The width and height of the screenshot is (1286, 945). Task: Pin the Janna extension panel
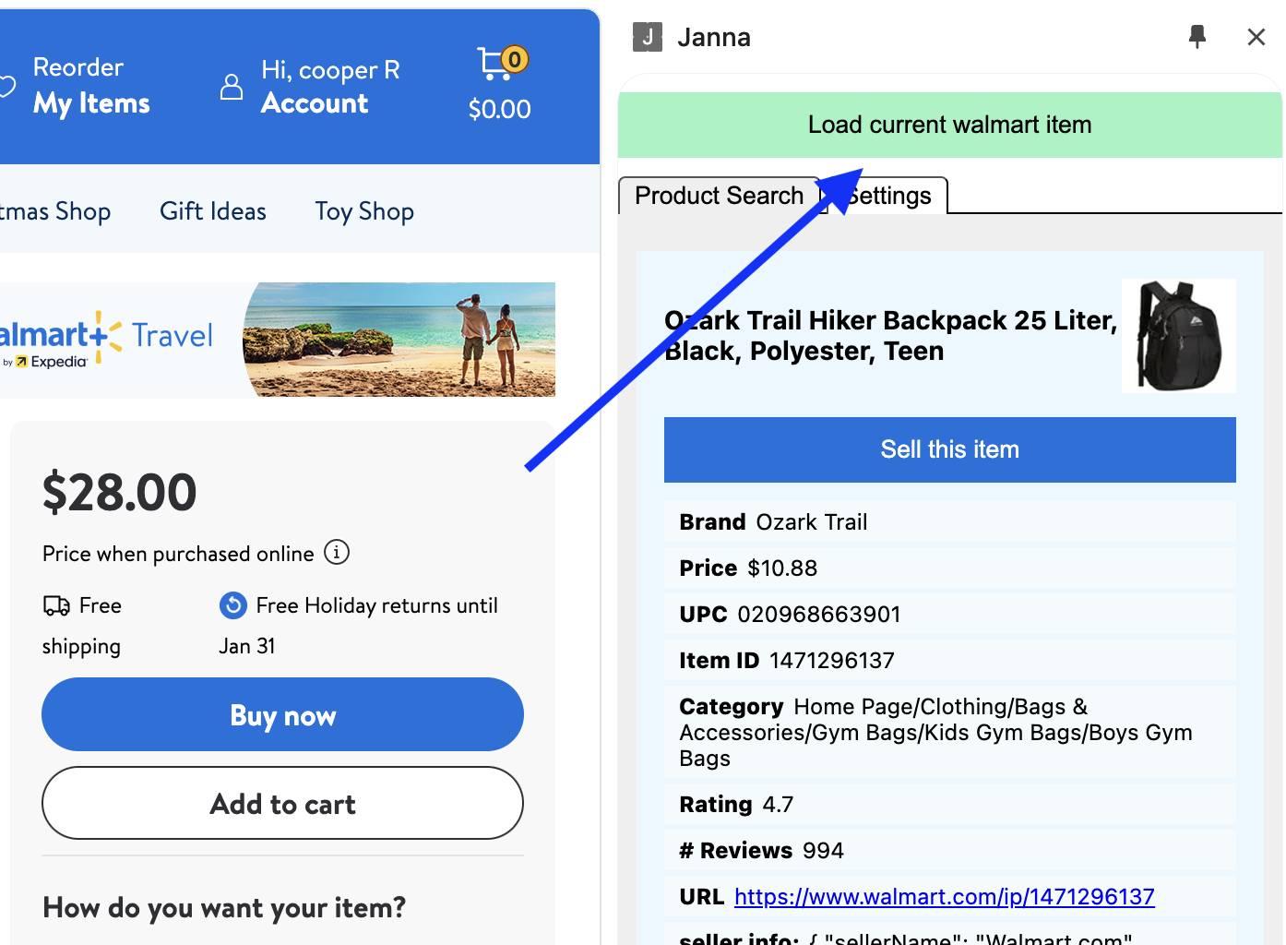coord(1197,37)
